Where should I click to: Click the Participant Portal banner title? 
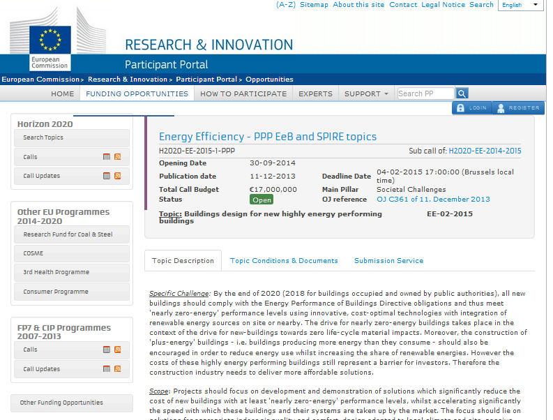click(166, 65)
